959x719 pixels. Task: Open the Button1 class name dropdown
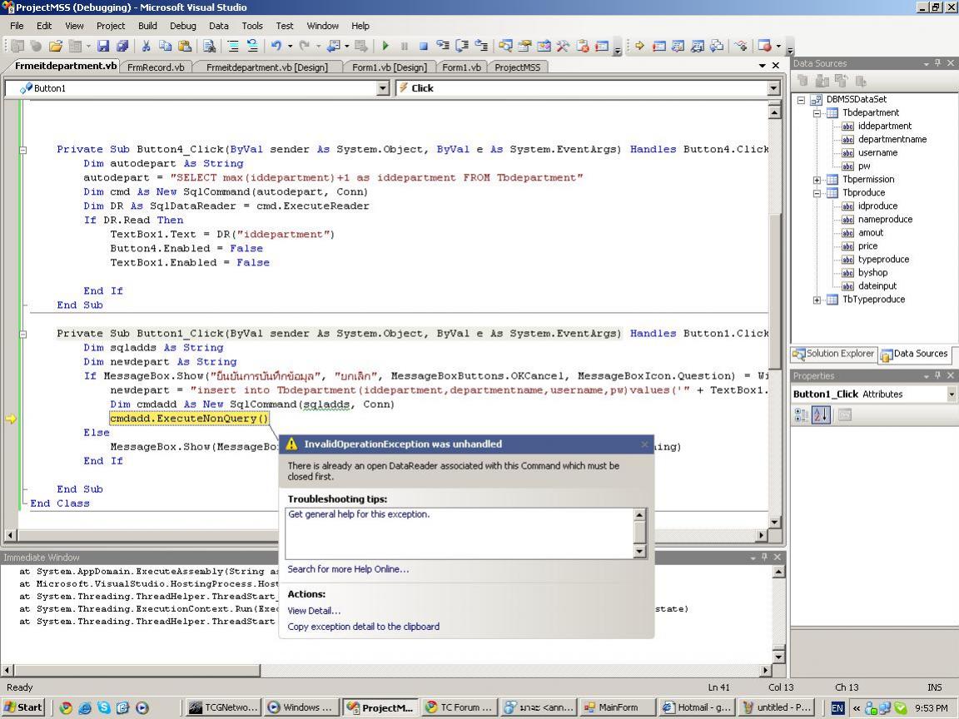coord(383,88)
